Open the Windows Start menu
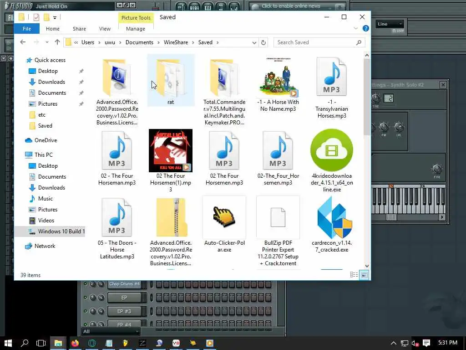The height and width of the screenshot is (350, 466). click(x=8, y=343)
